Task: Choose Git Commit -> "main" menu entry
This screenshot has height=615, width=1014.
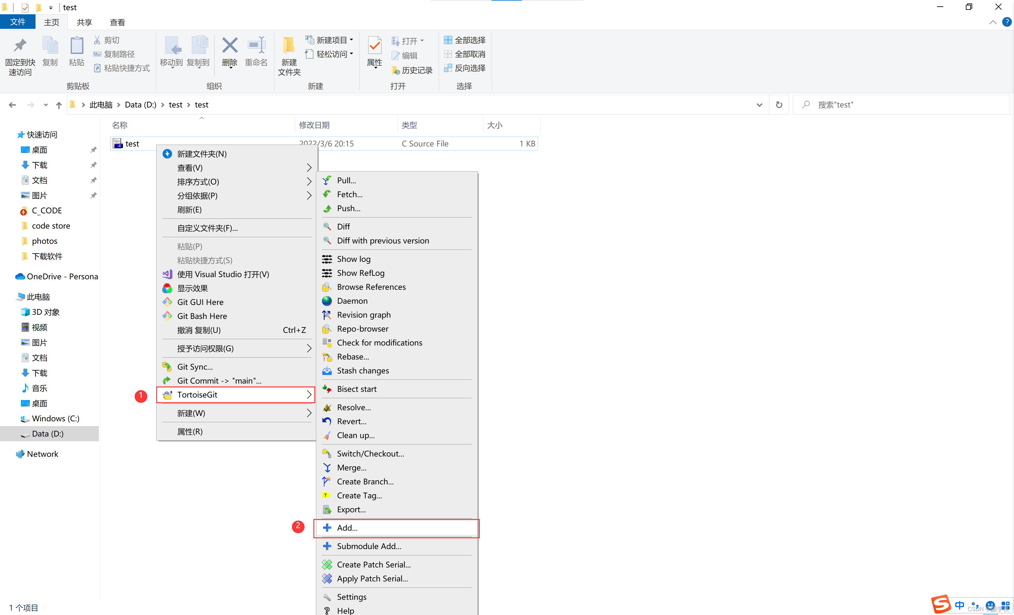Action: 219,381
